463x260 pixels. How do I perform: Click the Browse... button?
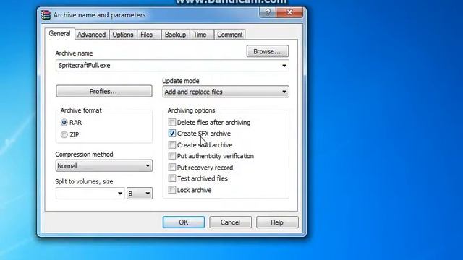(x=267, y=51)
